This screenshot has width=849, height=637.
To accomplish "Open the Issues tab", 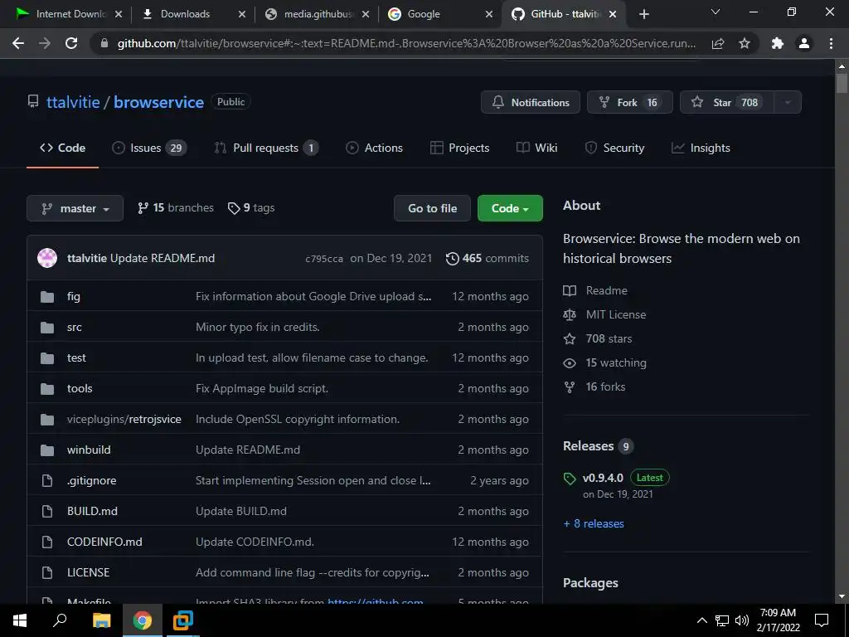I will (149, 148).
